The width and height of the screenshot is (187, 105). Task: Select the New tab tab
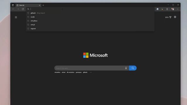(x=28, y=5)
